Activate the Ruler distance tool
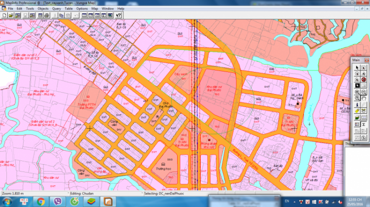The height and width of the screenshot is (207, 370). [x=364, y=117]
